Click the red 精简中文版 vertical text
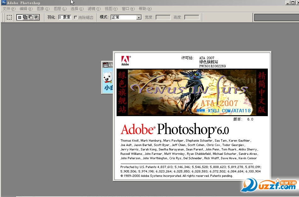 click(262, 92)
